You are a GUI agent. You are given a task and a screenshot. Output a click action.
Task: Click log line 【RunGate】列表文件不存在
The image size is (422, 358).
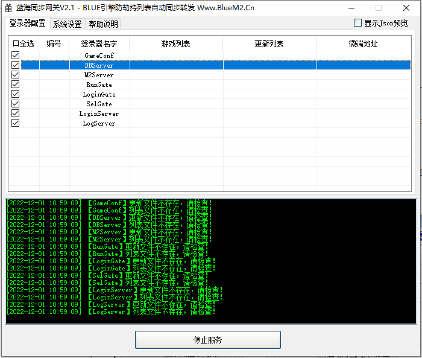click(x=107, y=254)
